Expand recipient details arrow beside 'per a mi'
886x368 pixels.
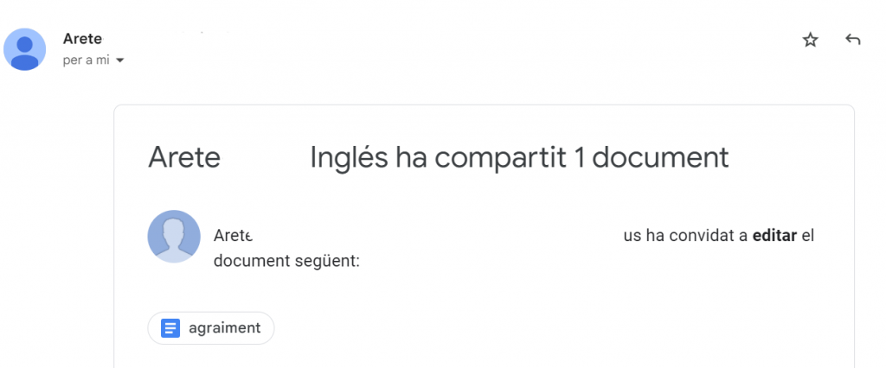(120, 61)
